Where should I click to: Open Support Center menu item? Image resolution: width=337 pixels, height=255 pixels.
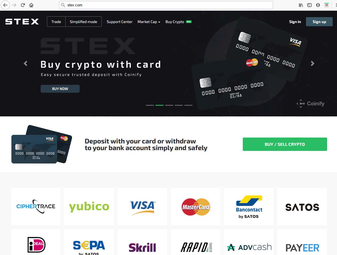click(120, 22)
